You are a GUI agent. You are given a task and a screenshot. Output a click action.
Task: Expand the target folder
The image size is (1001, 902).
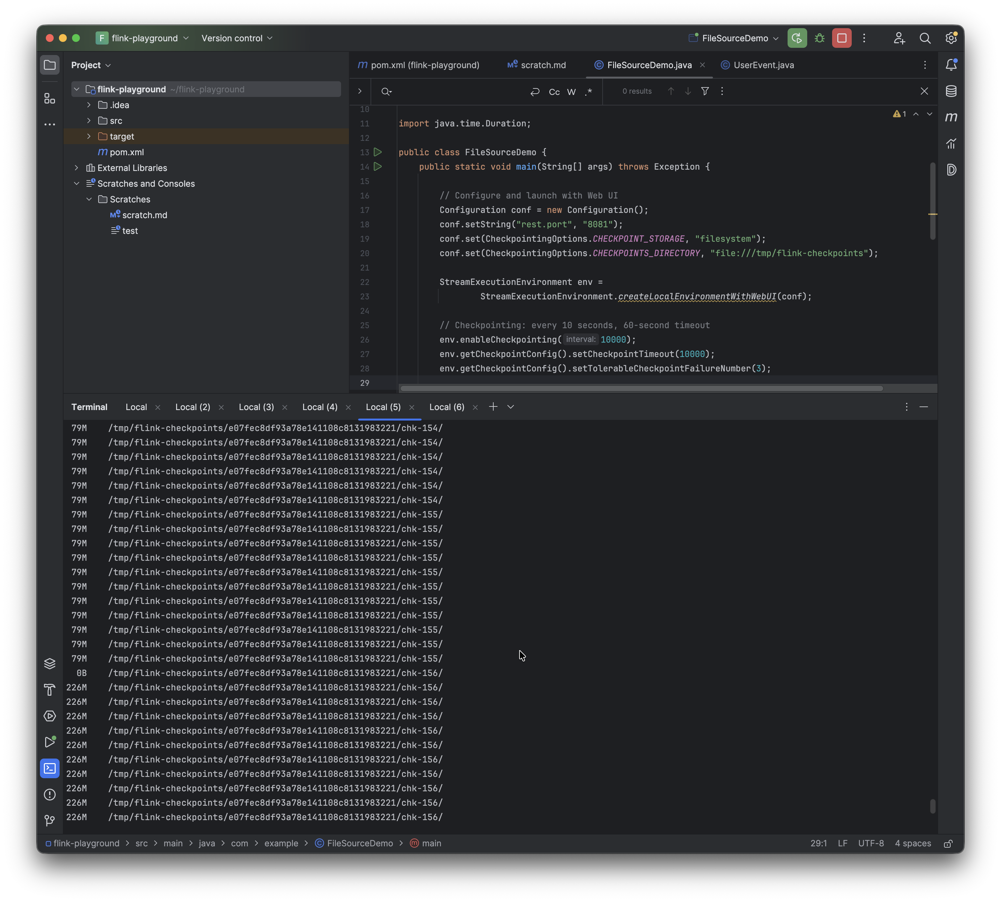(89, 136)
